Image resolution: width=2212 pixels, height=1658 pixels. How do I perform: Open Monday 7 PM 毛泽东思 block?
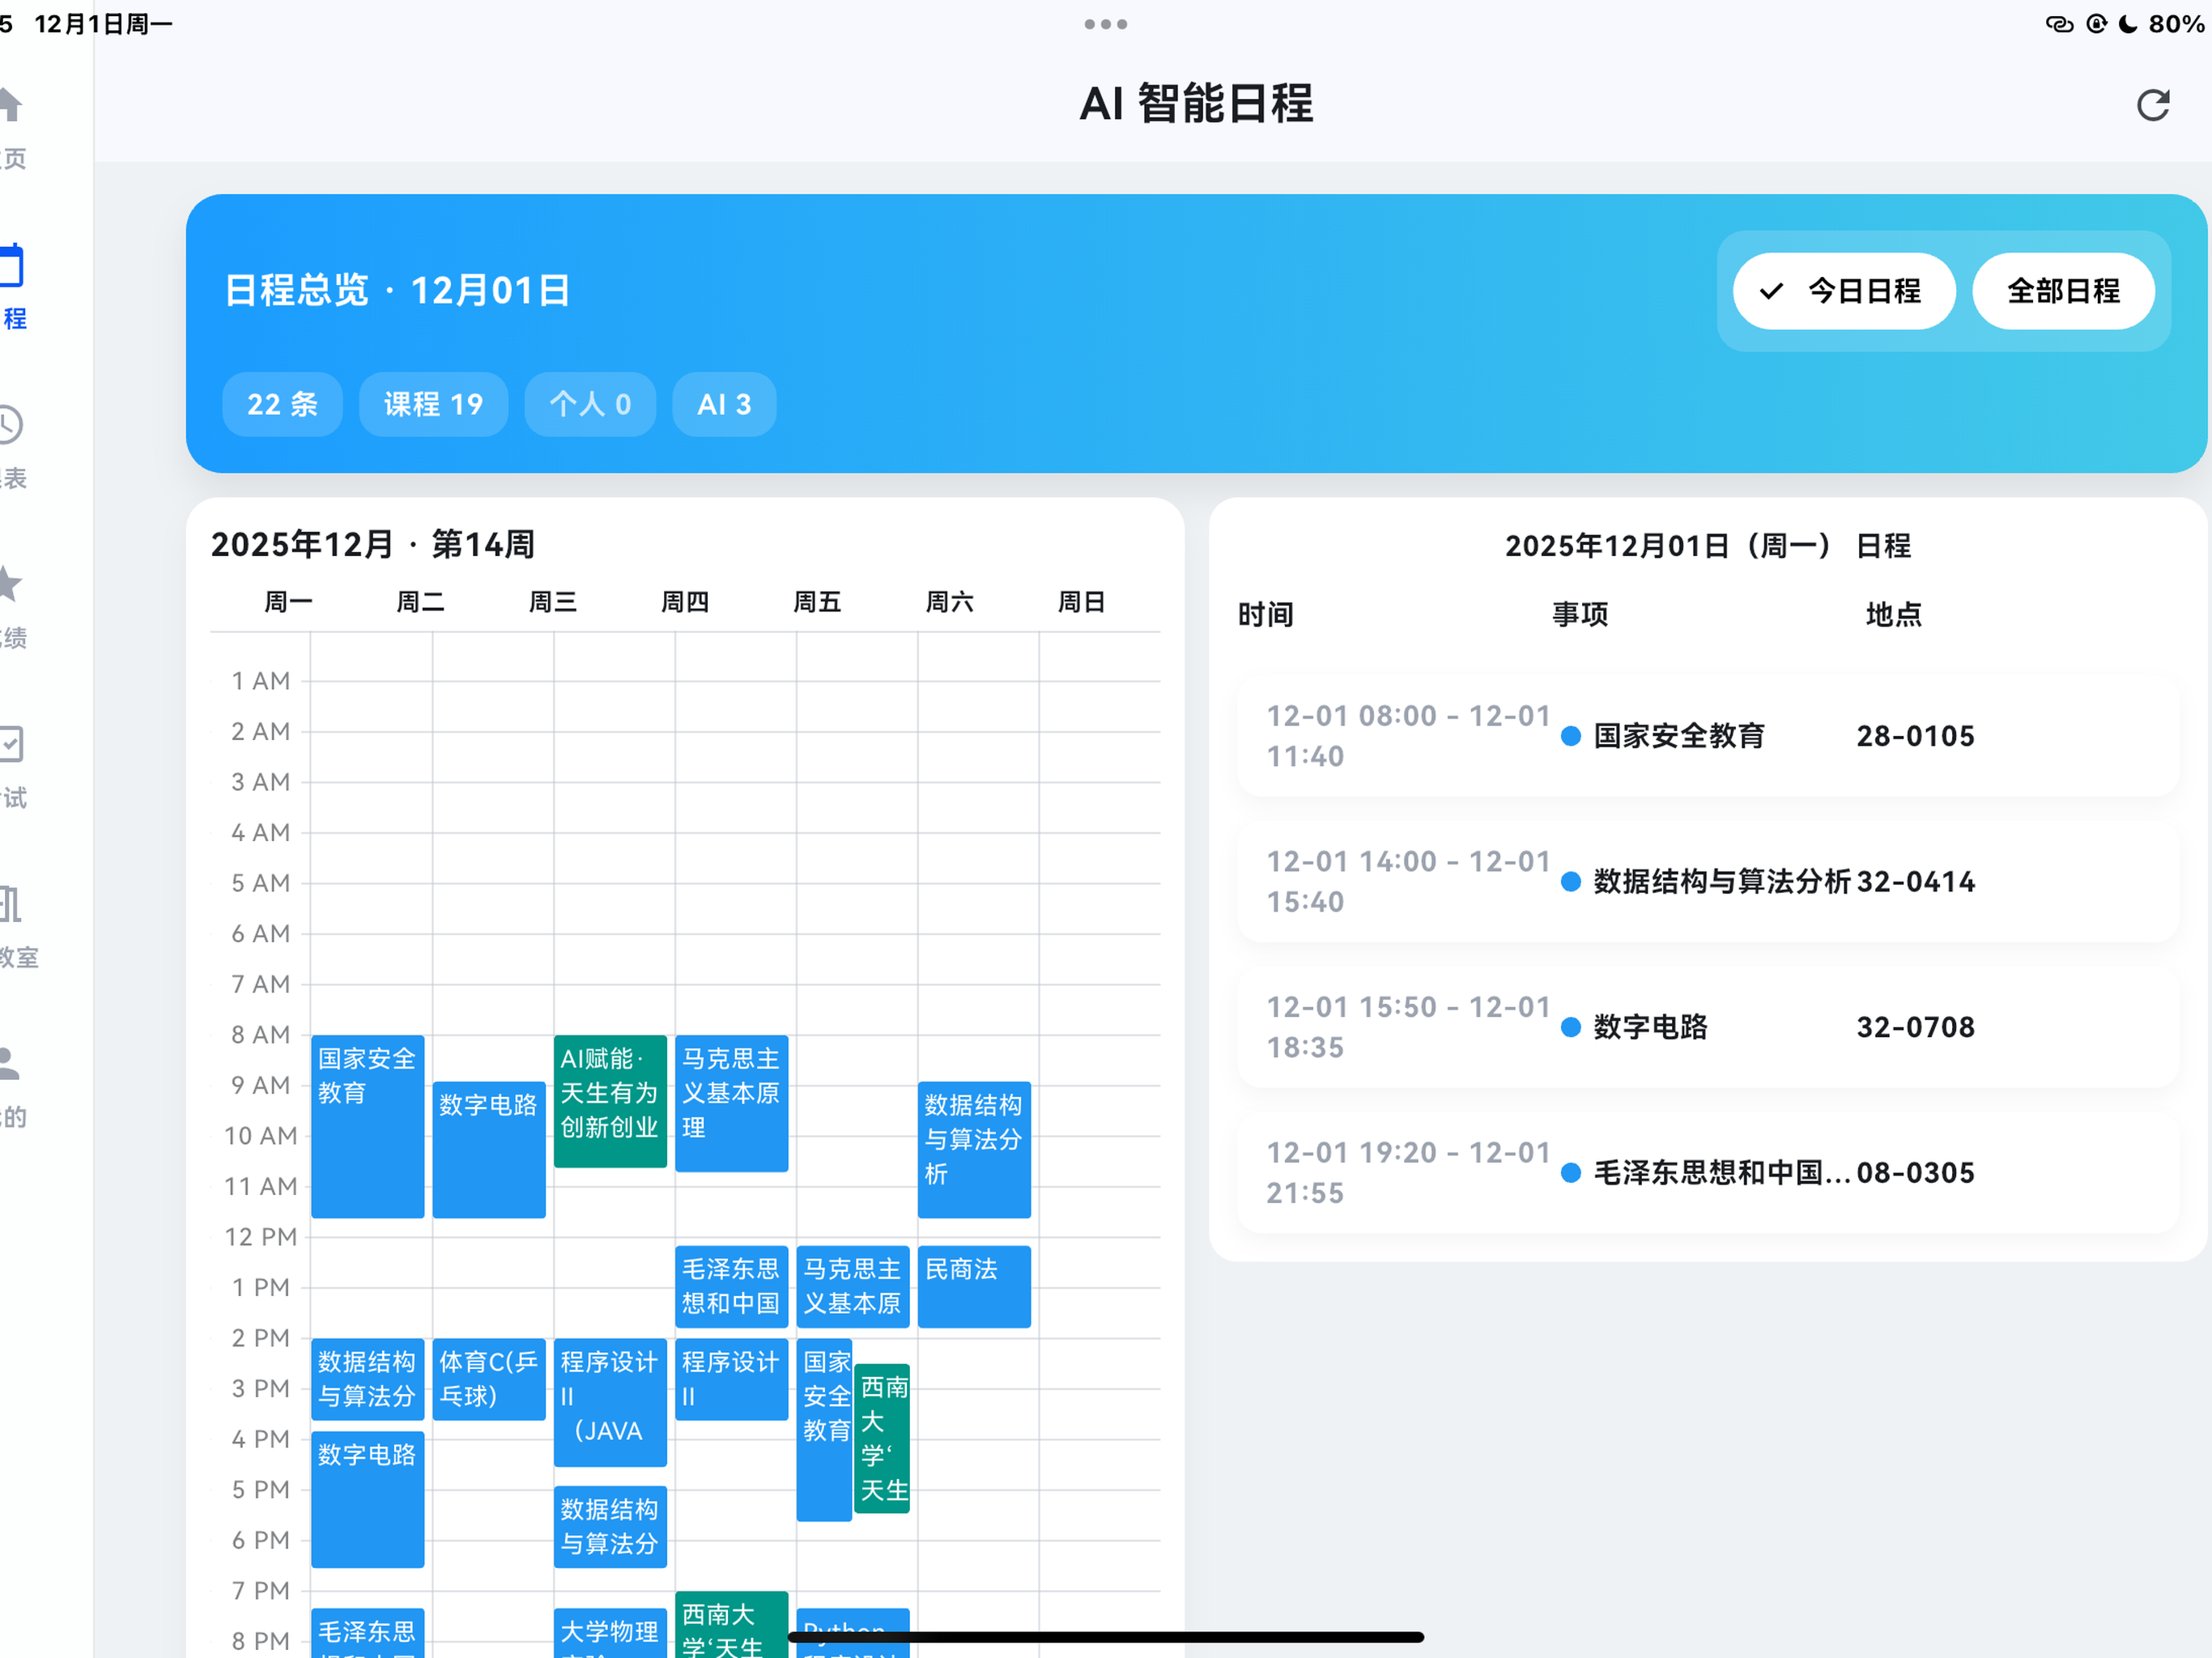pos(367,1633)
